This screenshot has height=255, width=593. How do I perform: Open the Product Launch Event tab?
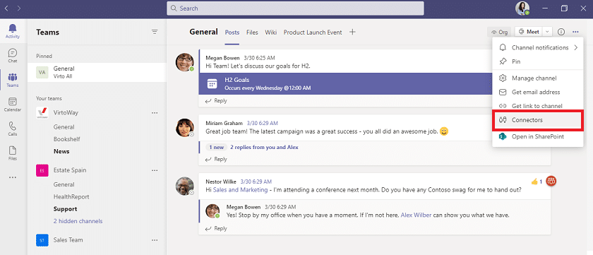click(313, 32)
